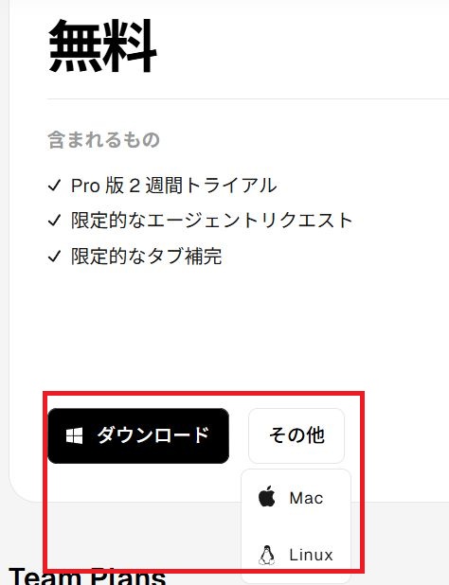Click the 含まれるもの section label

[x=104, y=139]
